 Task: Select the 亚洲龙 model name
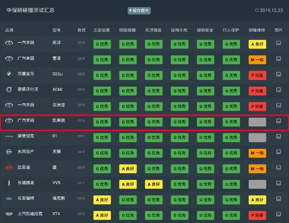point(59,105)
